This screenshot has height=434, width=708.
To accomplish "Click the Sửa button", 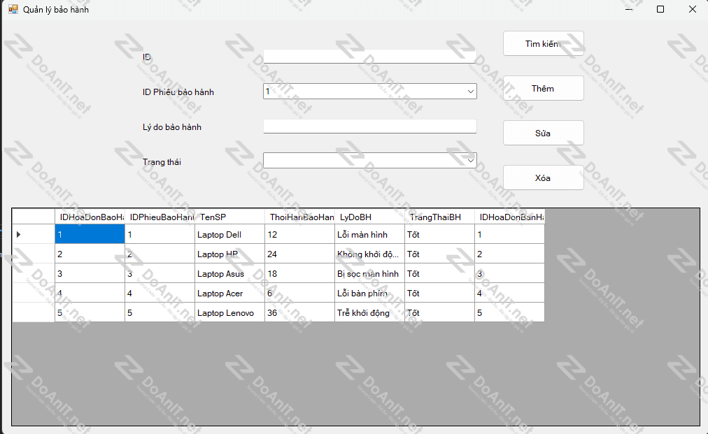I will pos(543,133).
